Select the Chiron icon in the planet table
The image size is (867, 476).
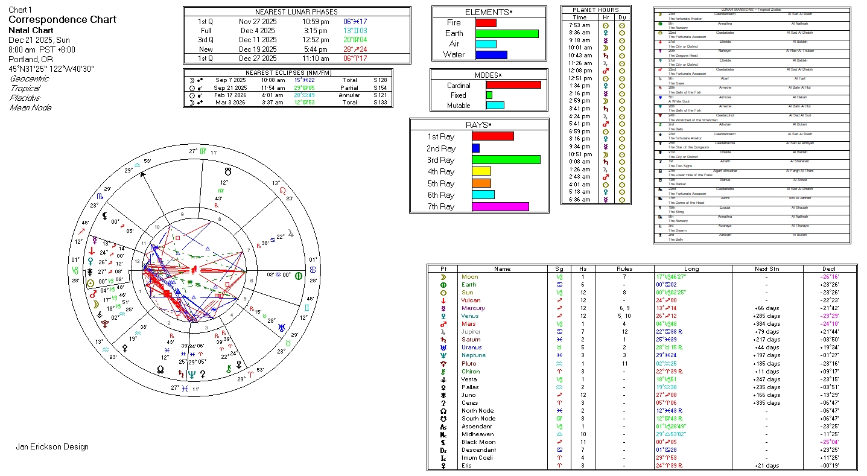[443, 372]
